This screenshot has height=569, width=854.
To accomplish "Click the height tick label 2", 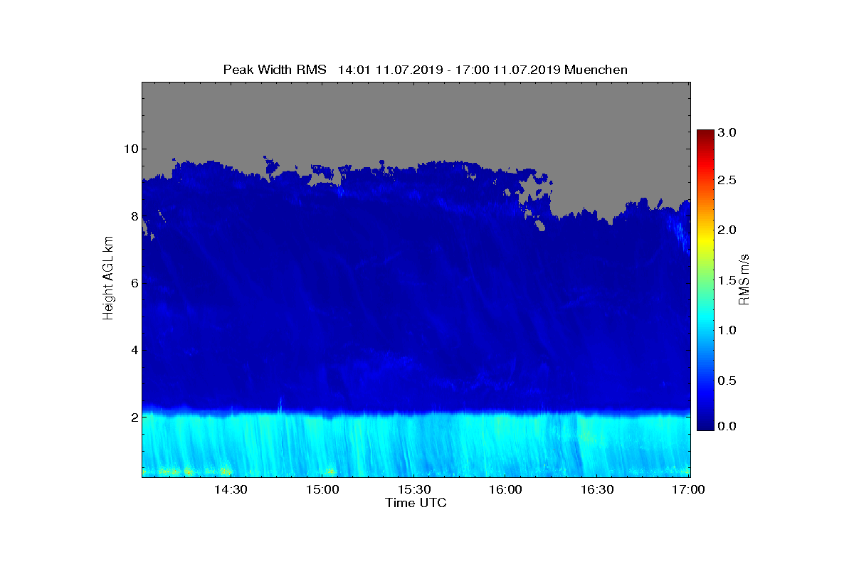I will click(x=134, y=417).
